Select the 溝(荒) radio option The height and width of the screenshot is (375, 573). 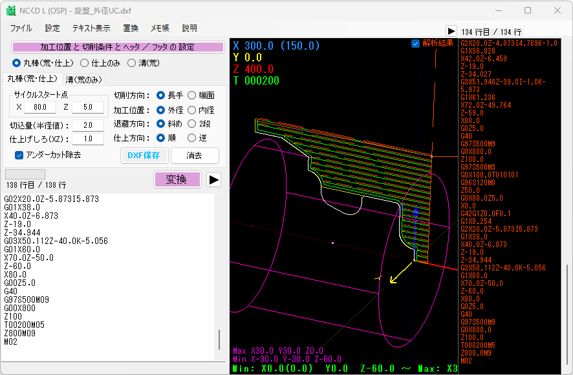(131, 63)
